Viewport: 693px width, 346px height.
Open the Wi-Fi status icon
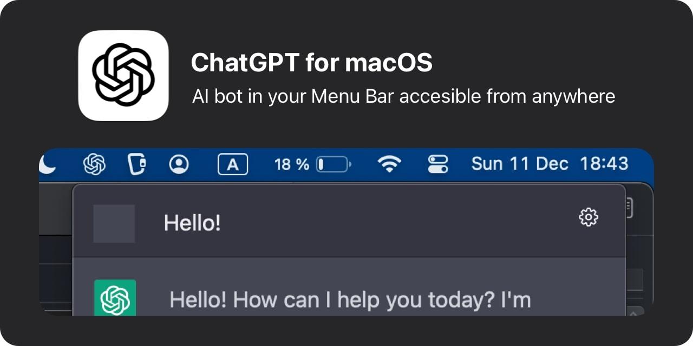click(x=390, y=164)
